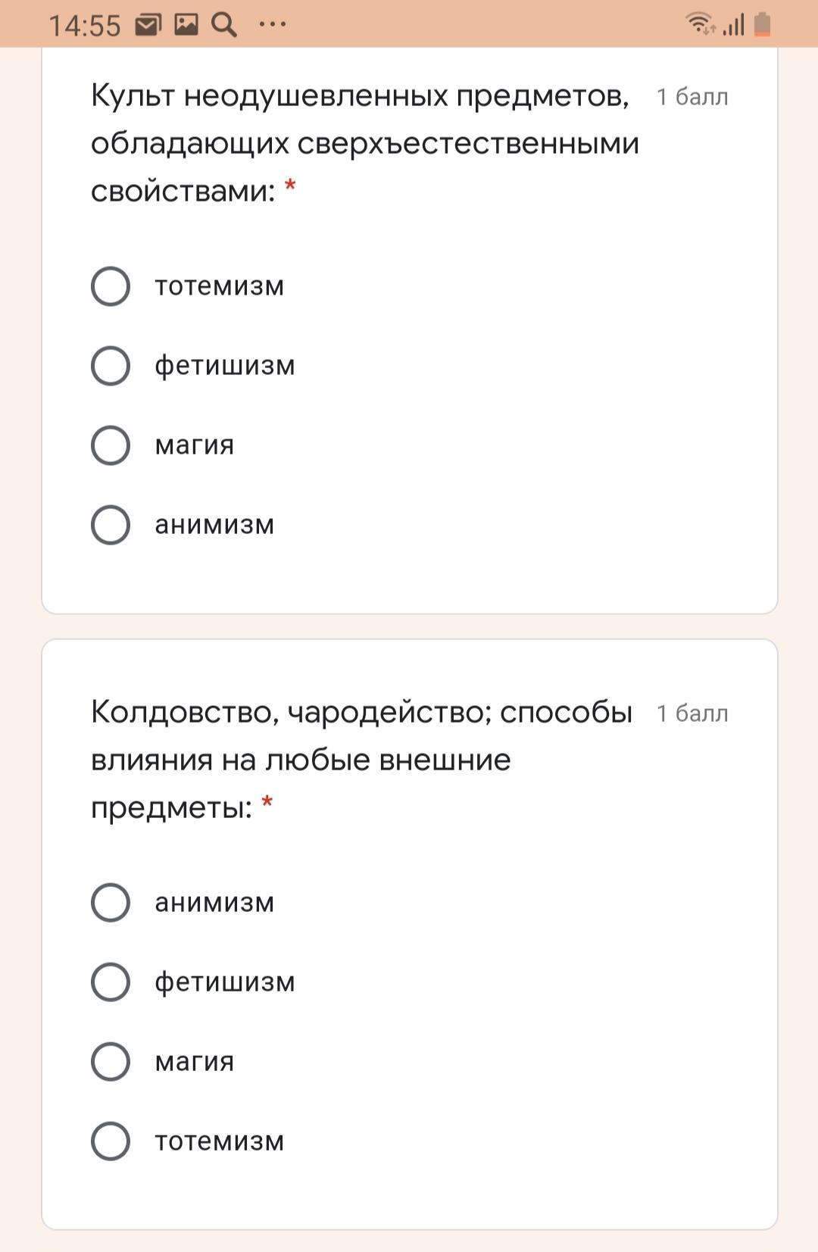Tap the battery indicator icon
Screen dimensions: 818x1252
[x=763, y=24]
